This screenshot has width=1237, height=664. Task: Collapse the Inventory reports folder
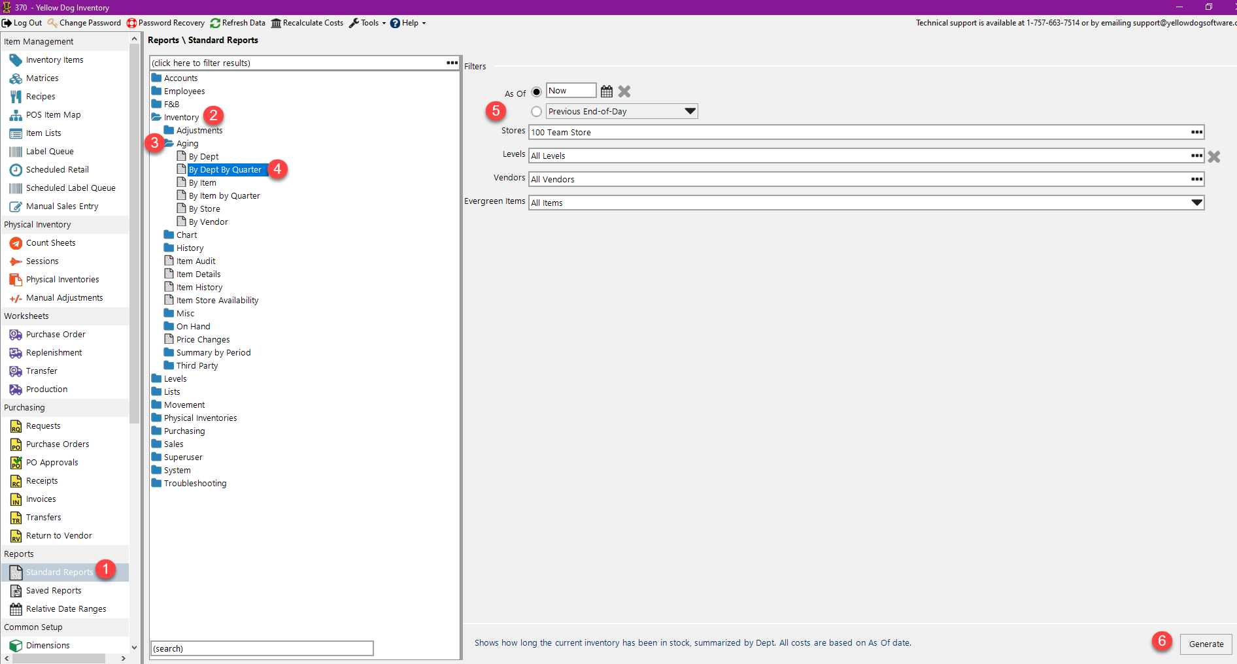pyautogui.click(x=156, y=117)
